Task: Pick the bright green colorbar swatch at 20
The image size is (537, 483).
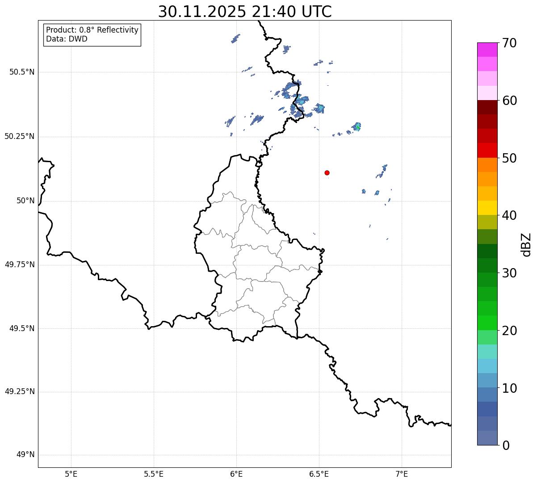Action: coord(487,323)
